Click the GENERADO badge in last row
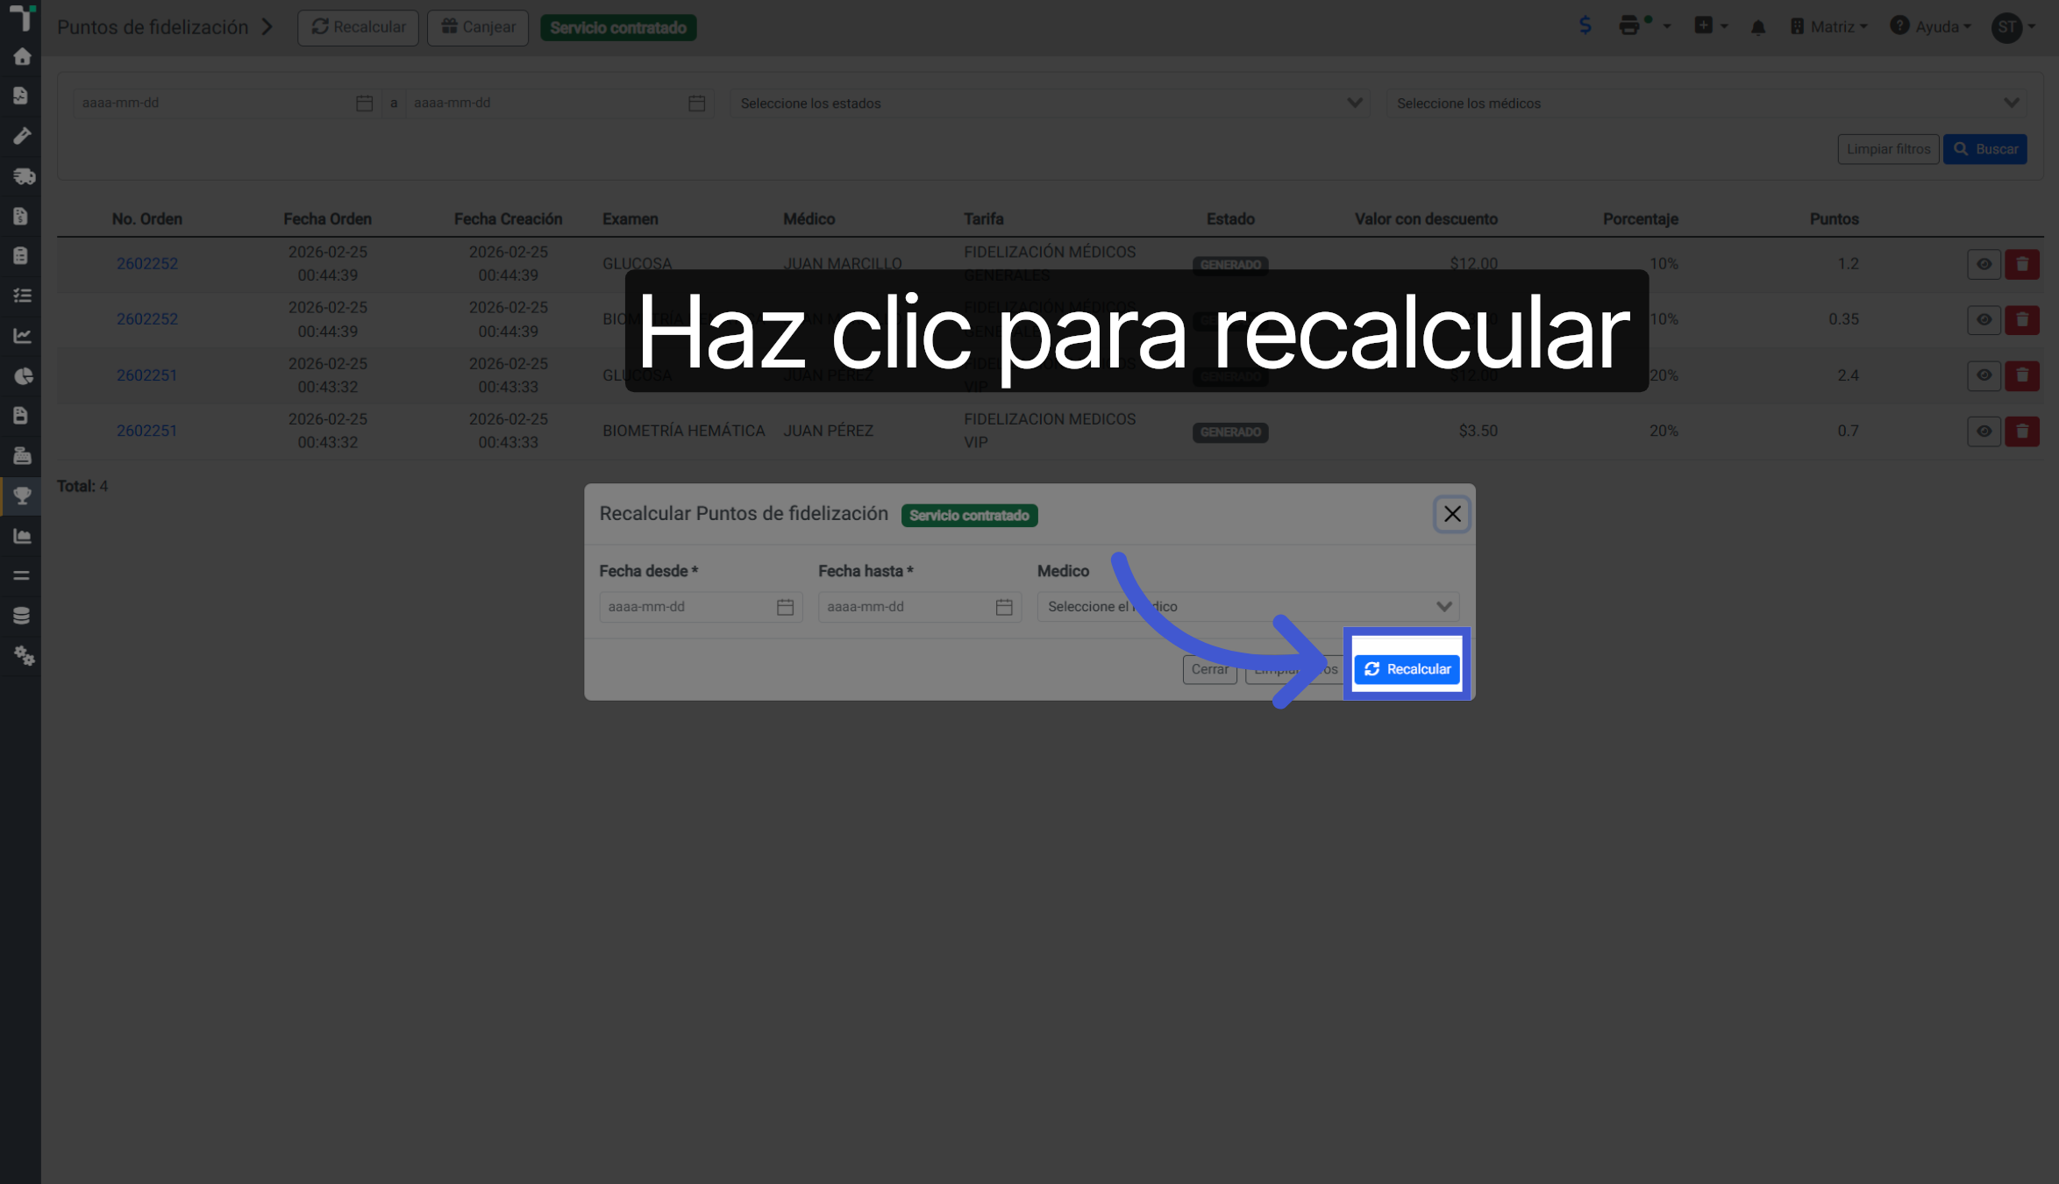 tap(1230, 432)
